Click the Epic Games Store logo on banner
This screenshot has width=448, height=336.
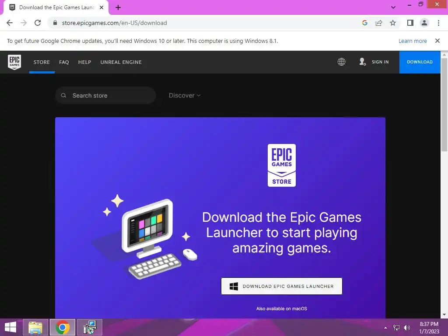[282, 165]
